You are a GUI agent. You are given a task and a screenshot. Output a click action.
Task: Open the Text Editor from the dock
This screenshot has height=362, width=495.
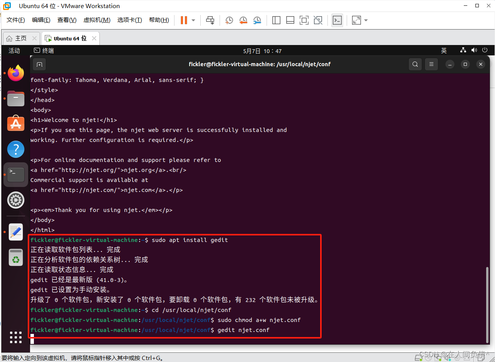tap(16, 232)
